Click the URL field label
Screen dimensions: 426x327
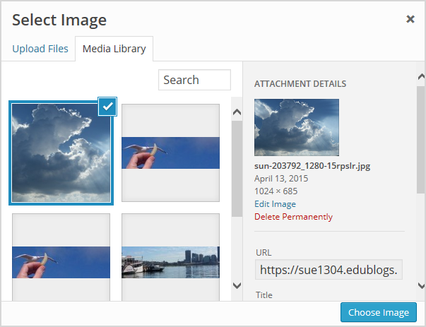[264, 253]
